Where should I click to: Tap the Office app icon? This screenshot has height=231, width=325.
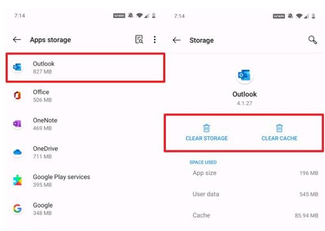coord(17,96)
